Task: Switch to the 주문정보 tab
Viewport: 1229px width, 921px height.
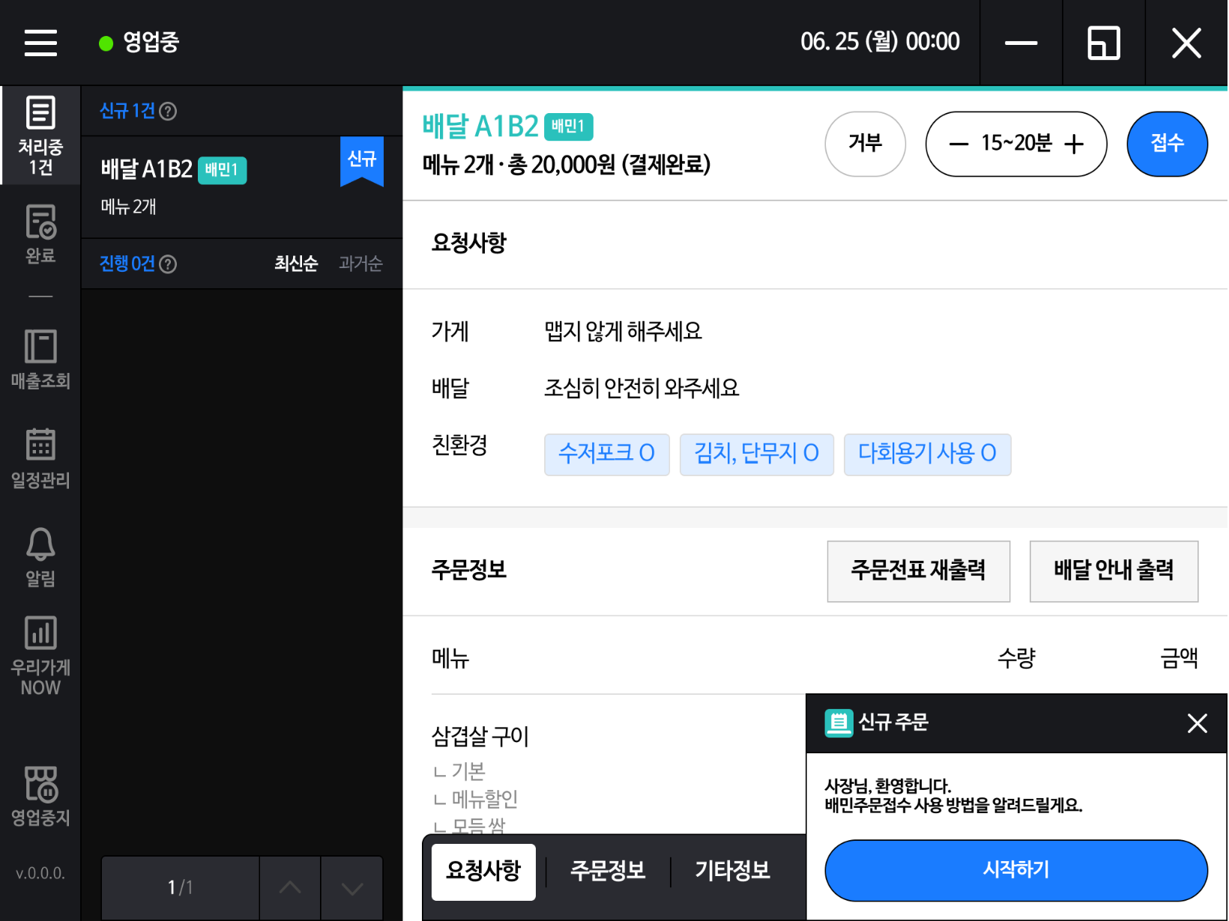Action: [608, 872]
